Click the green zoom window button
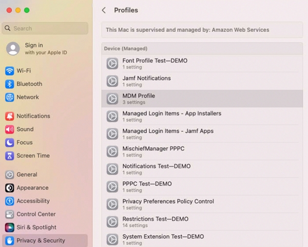This screenshot has width=308, height=247. pyautogui.click(x=27, y=10)
